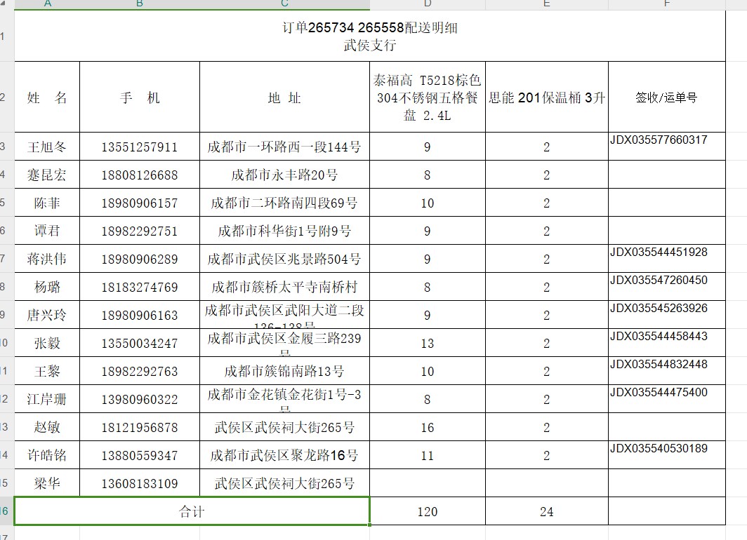Click the name cell 赵敏

[47, 427]
